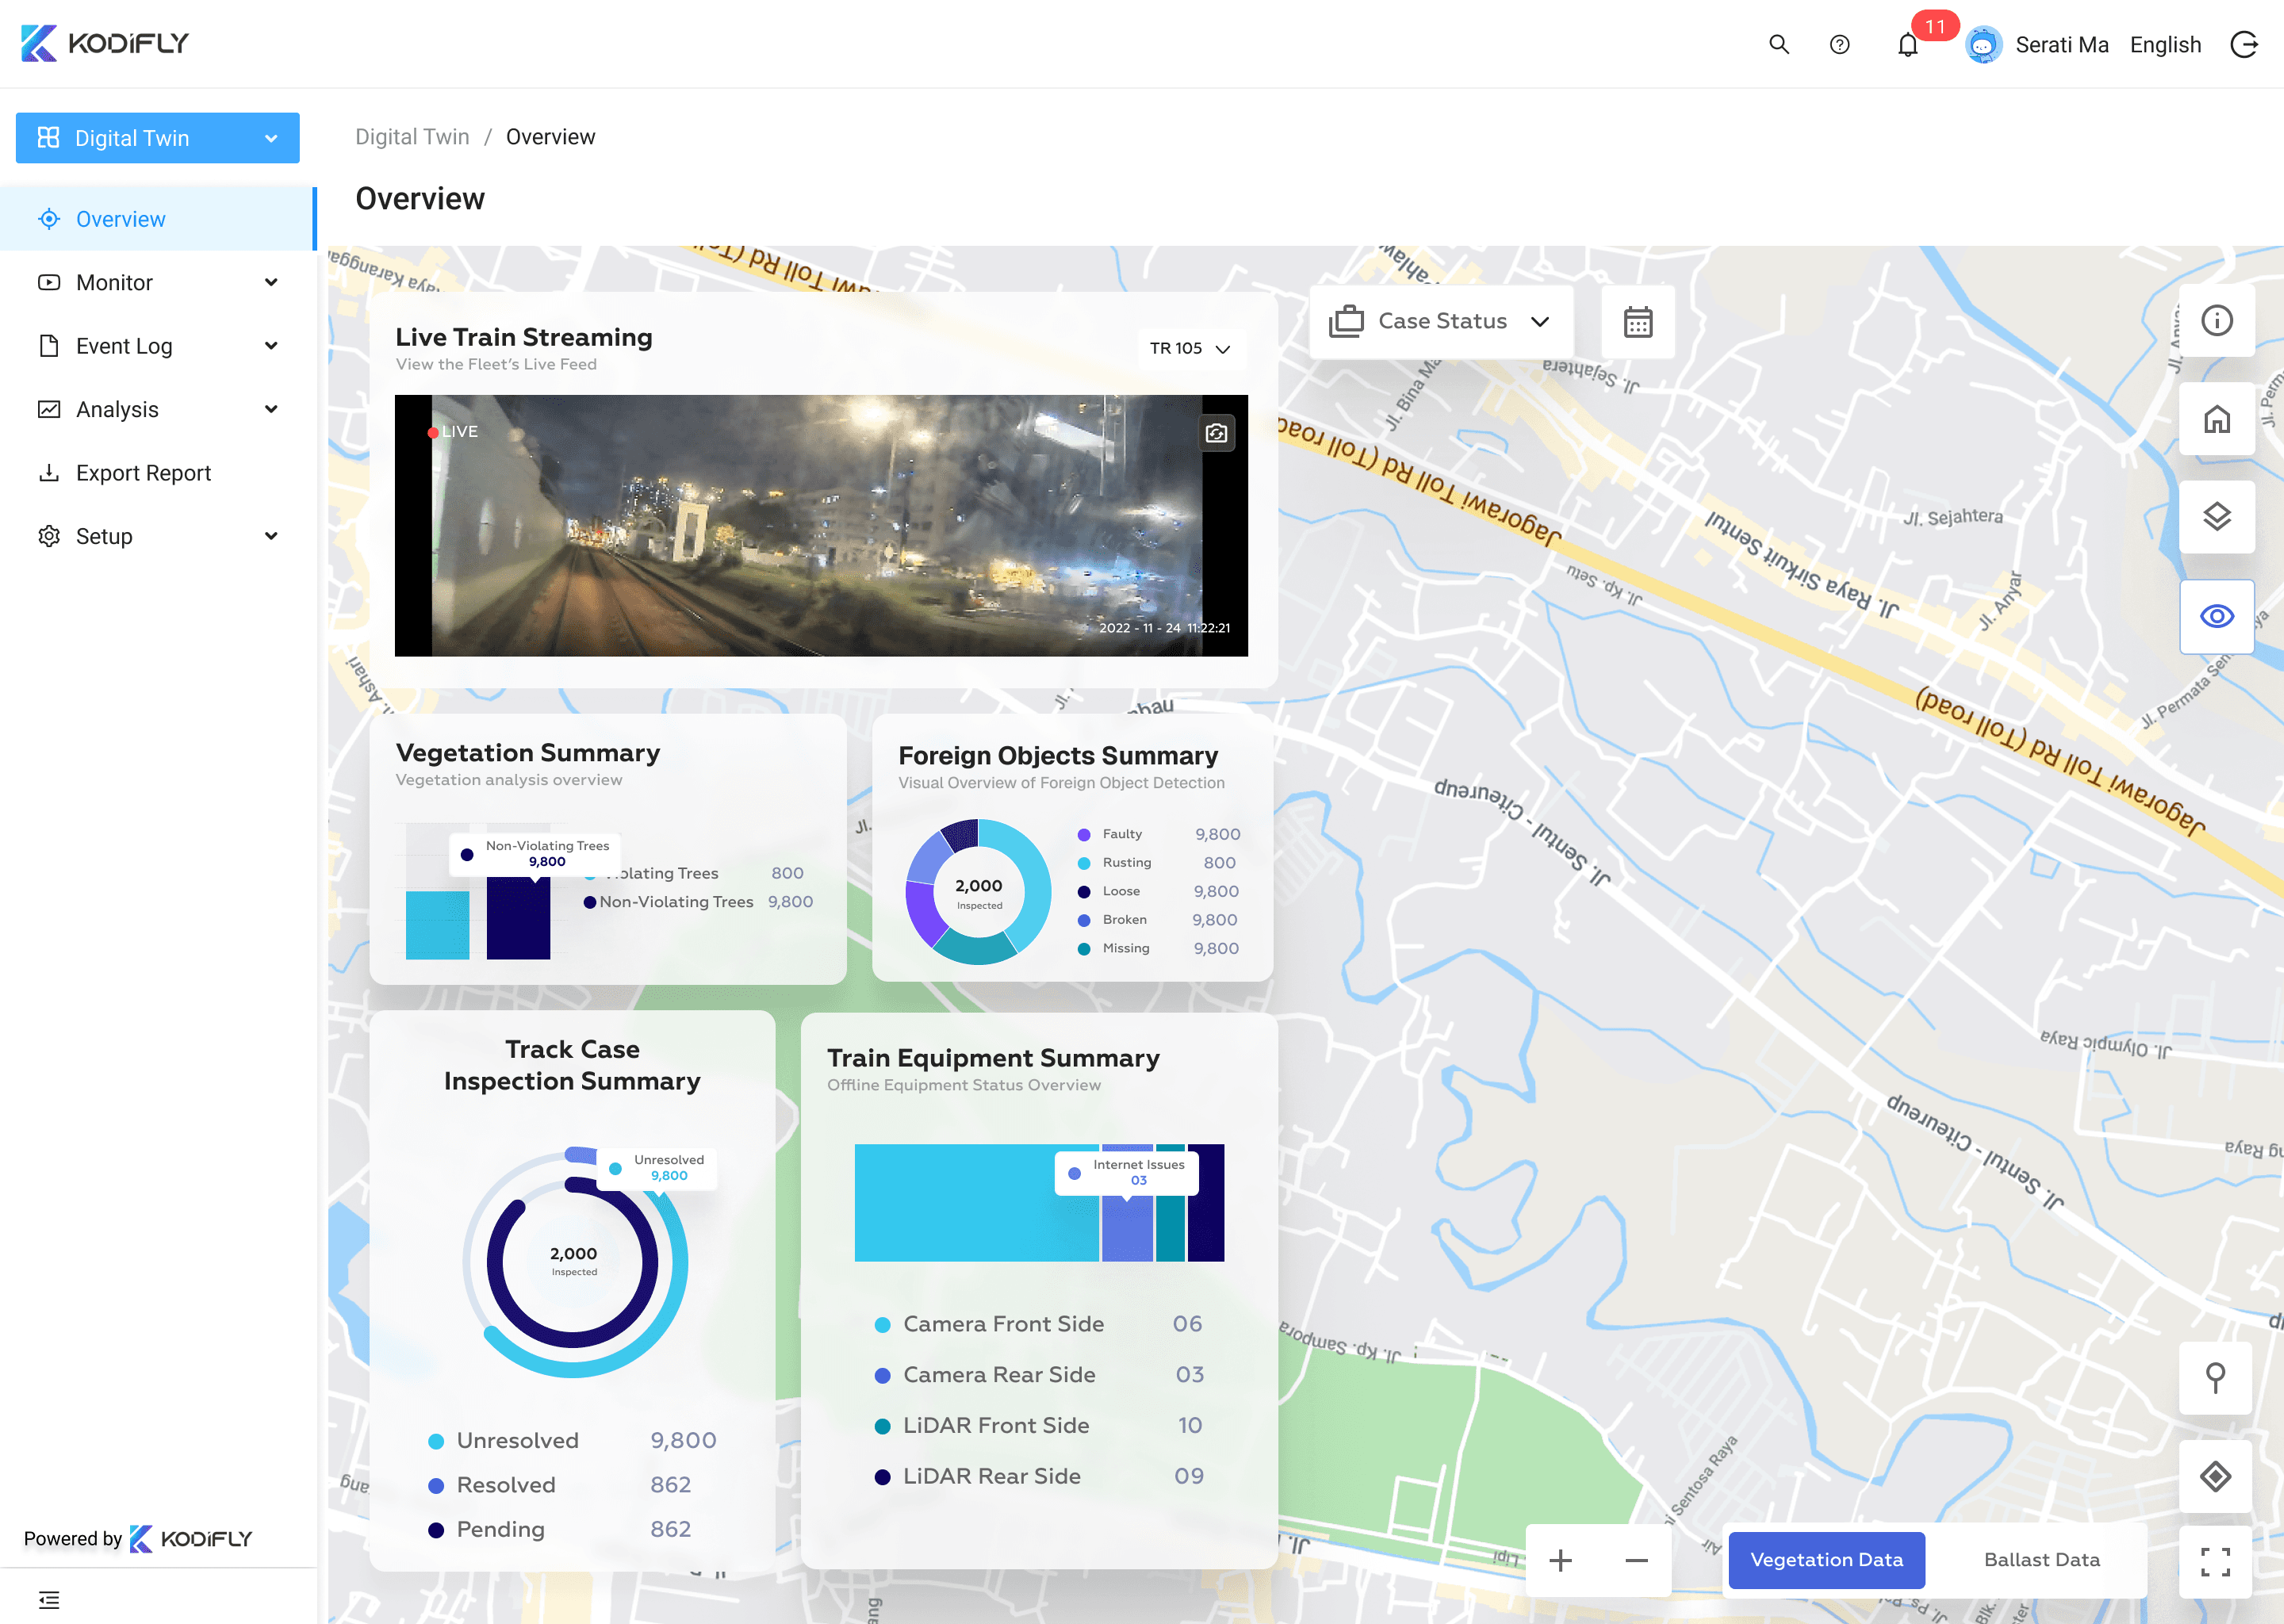Click Overview breadcrumb text
Screen dimensions: 2284x1624
(x=550, y=137)
